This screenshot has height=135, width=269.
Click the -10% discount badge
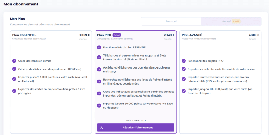click(x=236, y=21)
